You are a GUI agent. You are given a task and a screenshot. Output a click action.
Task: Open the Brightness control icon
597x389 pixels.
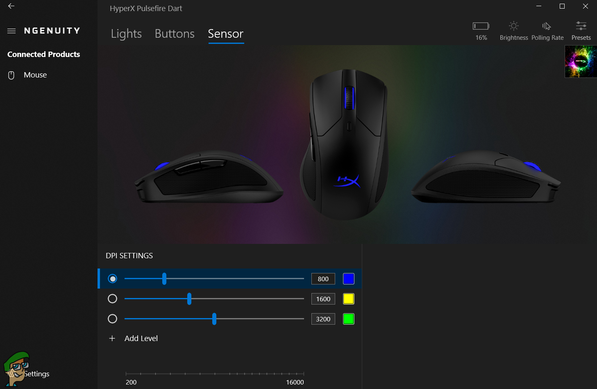514,26
